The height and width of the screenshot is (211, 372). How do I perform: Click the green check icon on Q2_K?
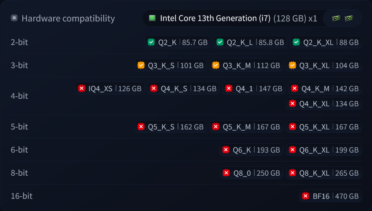151,42
